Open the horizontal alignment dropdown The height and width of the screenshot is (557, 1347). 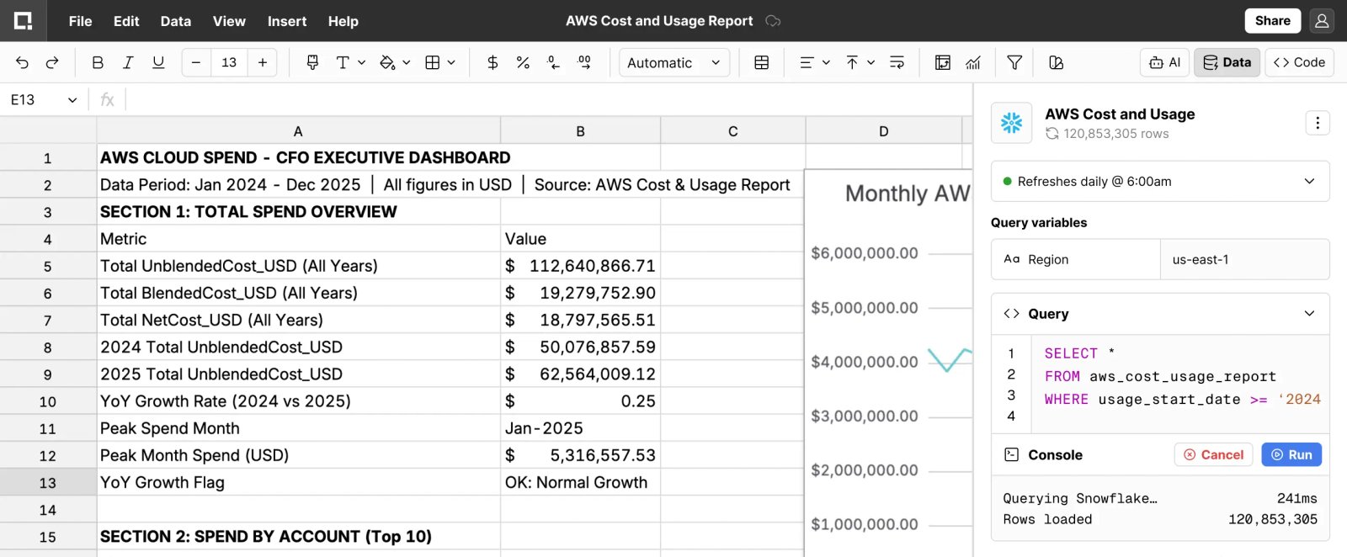(x=815, y=62)
